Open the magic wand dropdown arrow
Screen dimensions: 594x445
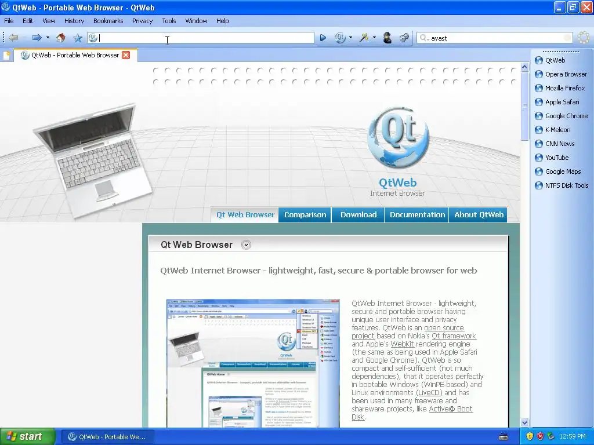point(374,38)
